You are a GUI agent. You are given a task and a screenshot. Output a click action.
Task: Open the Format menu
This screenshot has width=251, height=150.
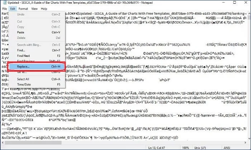(23, 9)
